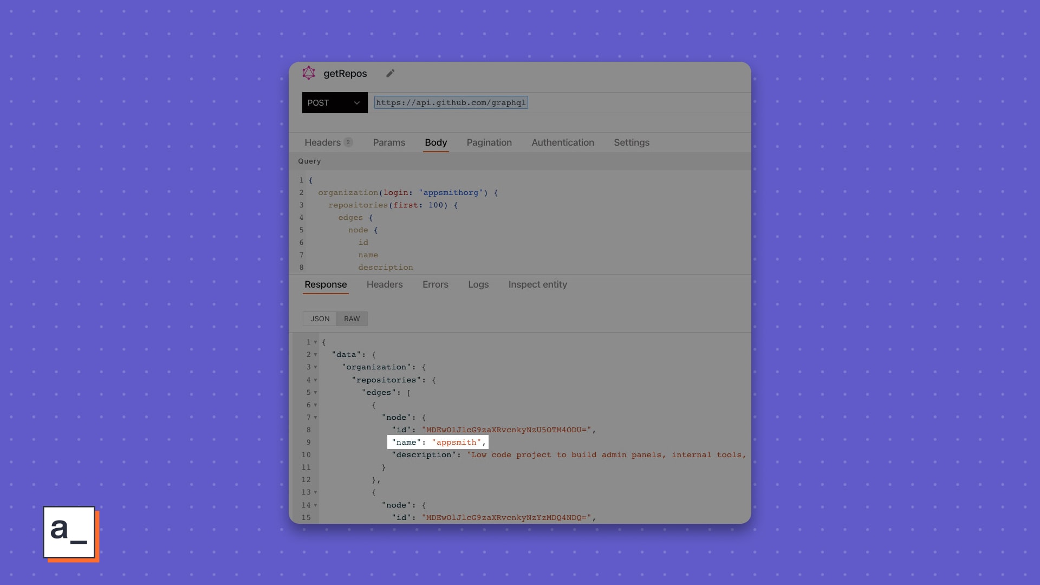Switch to the Headers request tab with badge 2

point(328,142)
